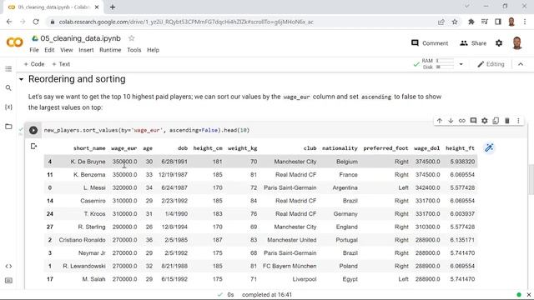Viewport: 534px width, 300px height.
Task: Open the View menu
Action: pyautogui.click(x=67, y=50)
